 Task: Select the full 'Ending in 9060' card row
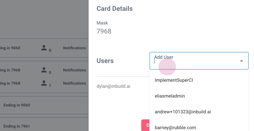click(17, 105)
